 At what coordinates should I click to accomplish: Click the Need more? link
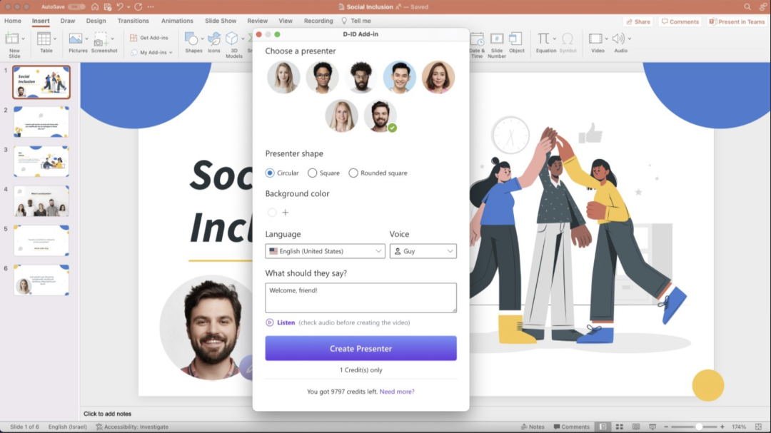[x=397, y=392]
